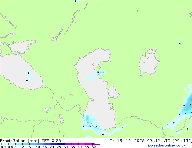192x148 pixels.
Task: Click the '20' legend tick label
Action: (52, 147)
